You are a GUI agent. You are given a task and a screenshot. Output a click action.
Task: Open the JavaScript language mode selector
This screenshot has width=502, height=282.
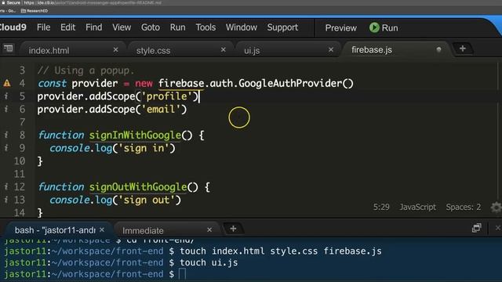[417, 207]
